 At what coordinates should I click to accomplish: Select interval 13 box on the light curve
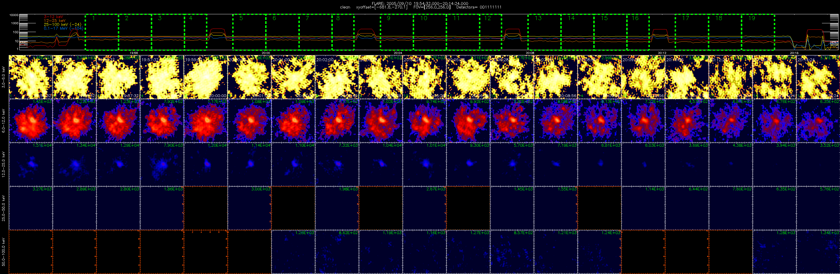pyautogui.click(x=545, y=32)
